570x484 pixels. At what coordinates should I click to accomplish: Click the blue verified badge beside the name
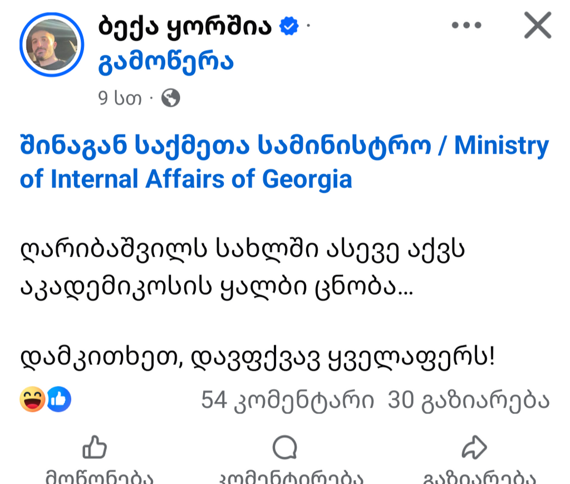(x=289, y=26)
